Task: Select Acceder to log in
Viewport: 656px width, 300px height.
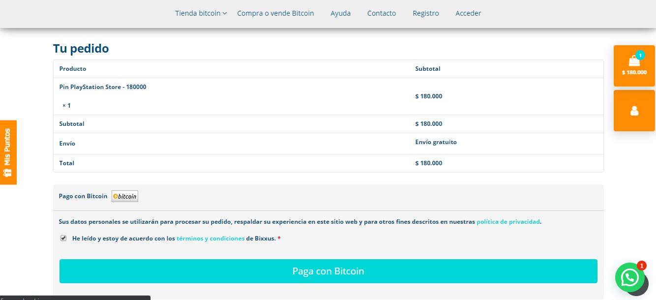Action: click(x=468, y=13)
